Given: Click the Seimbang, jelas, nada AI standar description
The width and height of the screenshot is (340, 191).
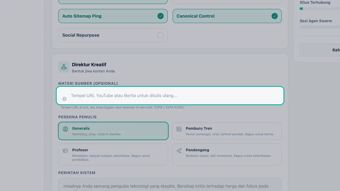Looking at the screenshot, I should tap(97, 134).
